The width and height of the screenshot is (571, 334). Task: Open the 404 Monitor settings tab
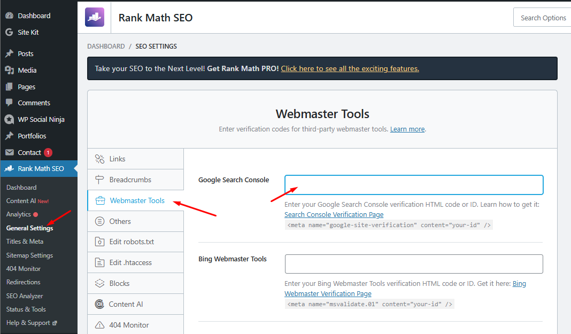[x=135, y=324]
